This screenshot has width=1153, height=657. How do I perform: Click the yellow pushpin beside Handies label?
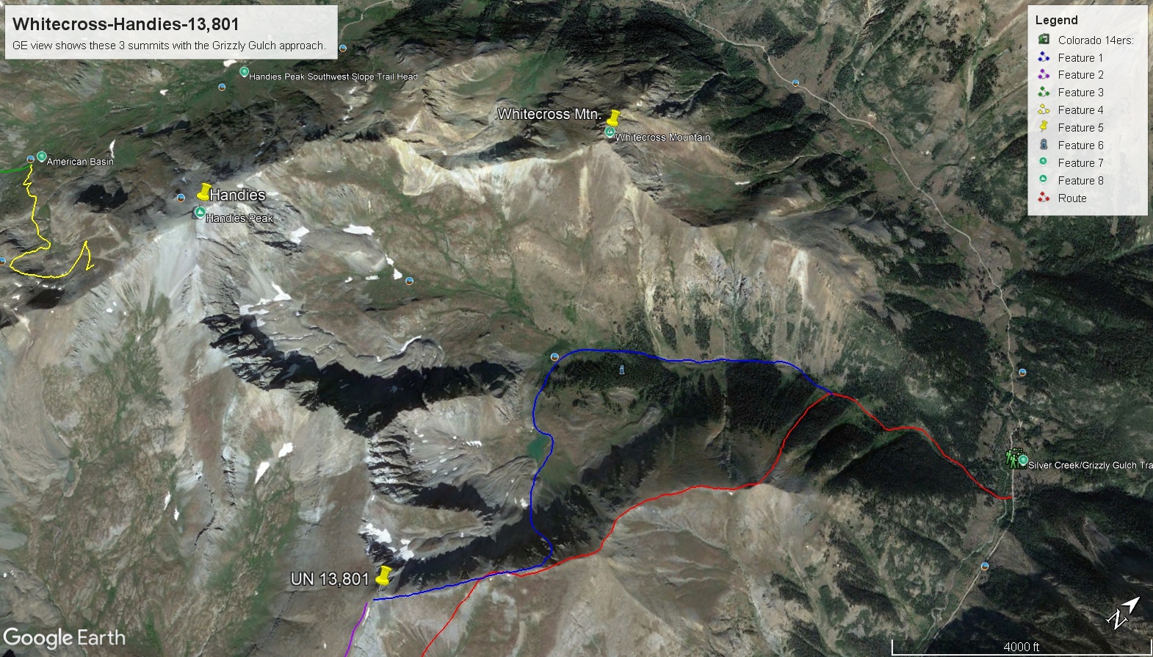[x=203, y=192]
